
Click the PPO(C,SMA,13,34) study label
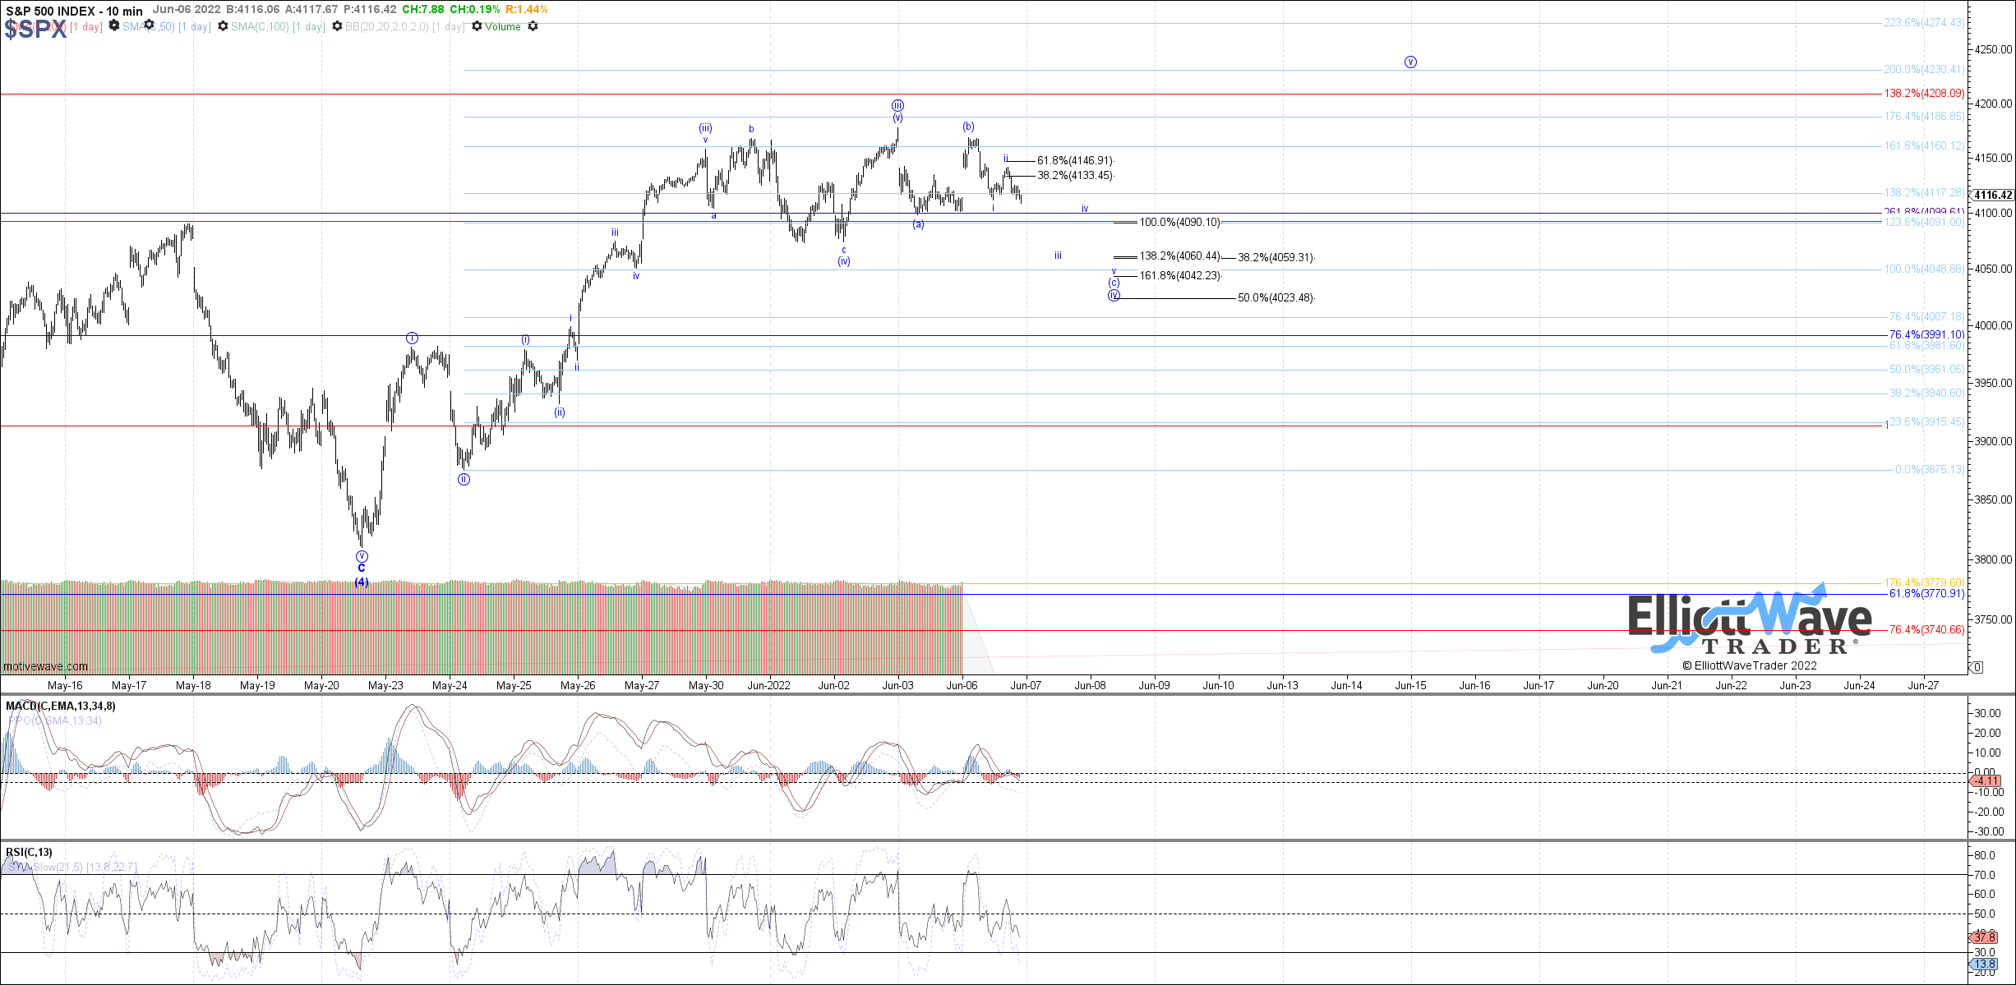click(55, 720)
